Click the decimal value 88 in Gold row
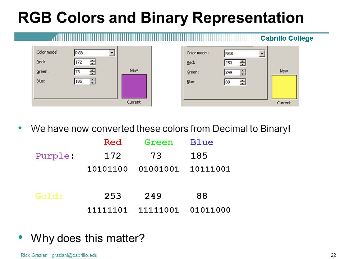Screen dimensions: 345x259 tap(202, 196)
